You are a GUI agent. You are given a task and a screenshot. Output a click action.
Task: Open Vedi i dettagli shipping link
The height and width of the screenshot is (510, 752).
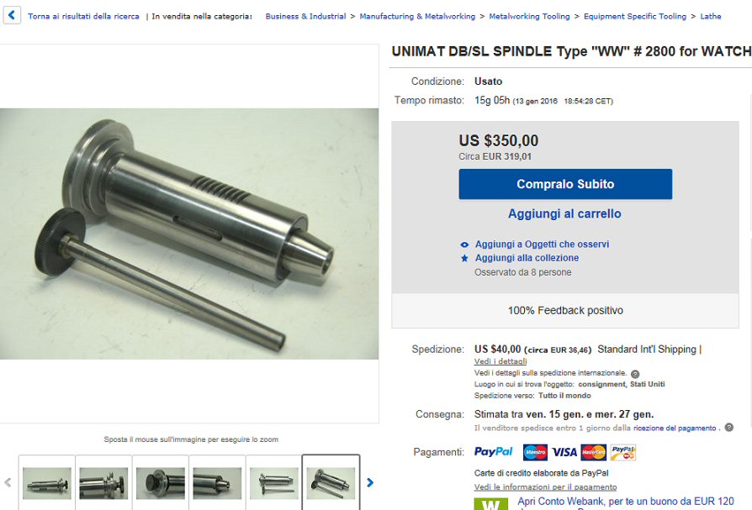coord(500,361)
